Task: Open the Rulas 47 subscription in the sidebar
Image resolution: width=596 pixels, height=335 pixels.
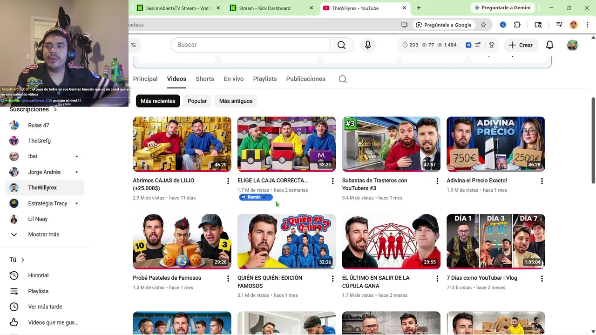Action: [x=44, y=125]
